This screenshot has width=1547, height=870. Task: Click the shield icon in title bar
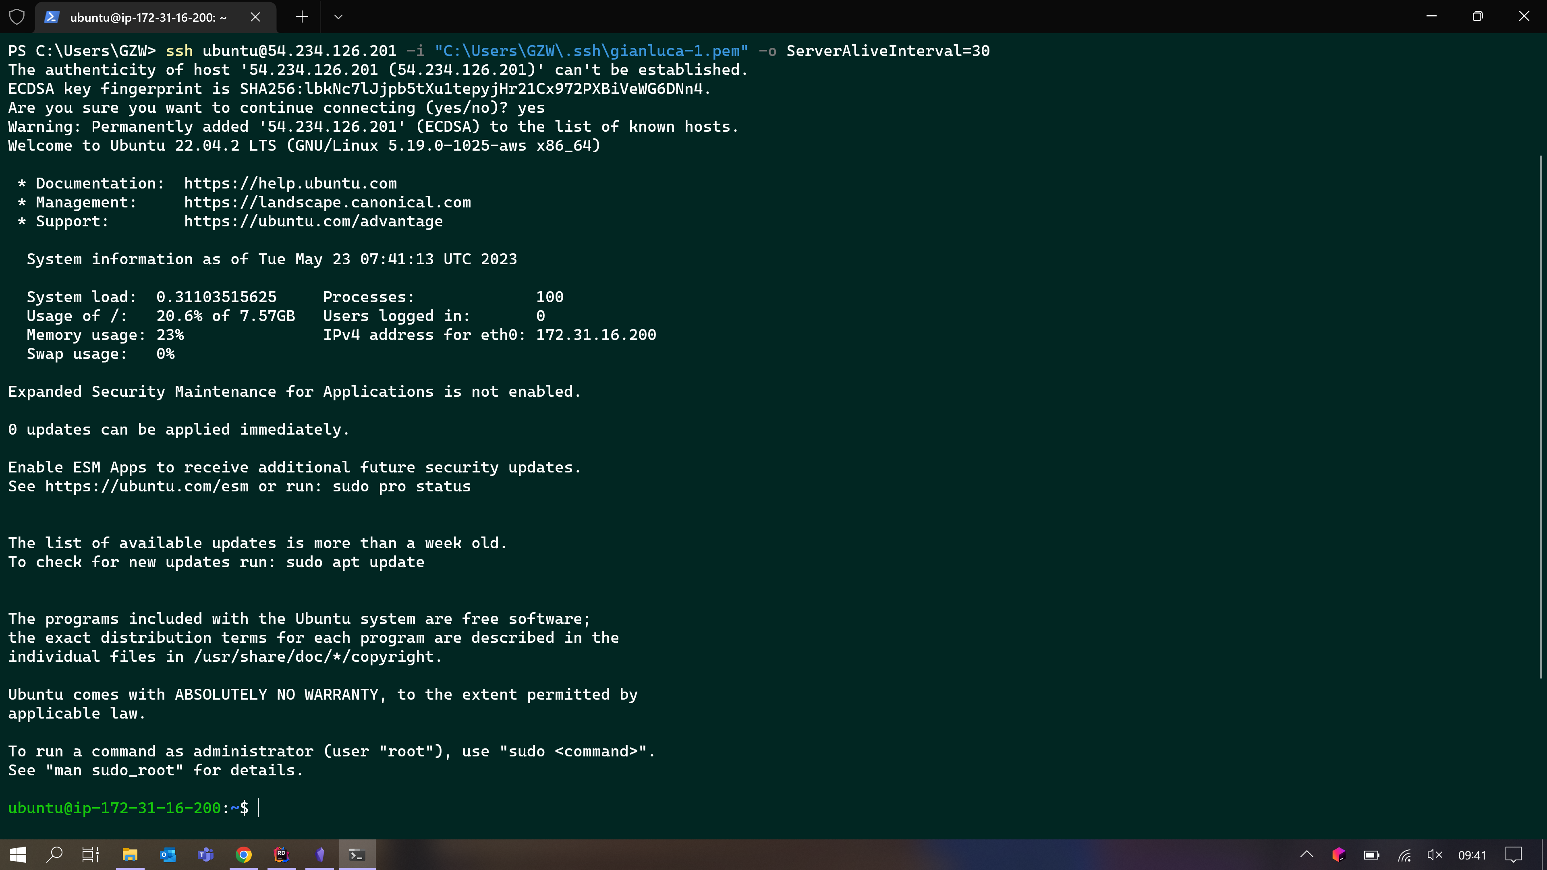pyautogui.click(x=17, y=17)
